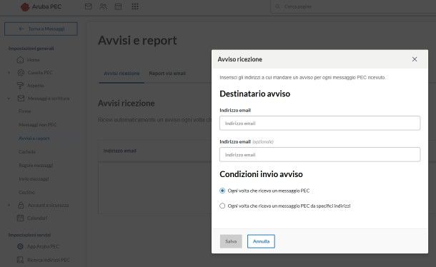Click the Home icon in sidebar
The height and width of the screenshot is (267, 436).
20,60
